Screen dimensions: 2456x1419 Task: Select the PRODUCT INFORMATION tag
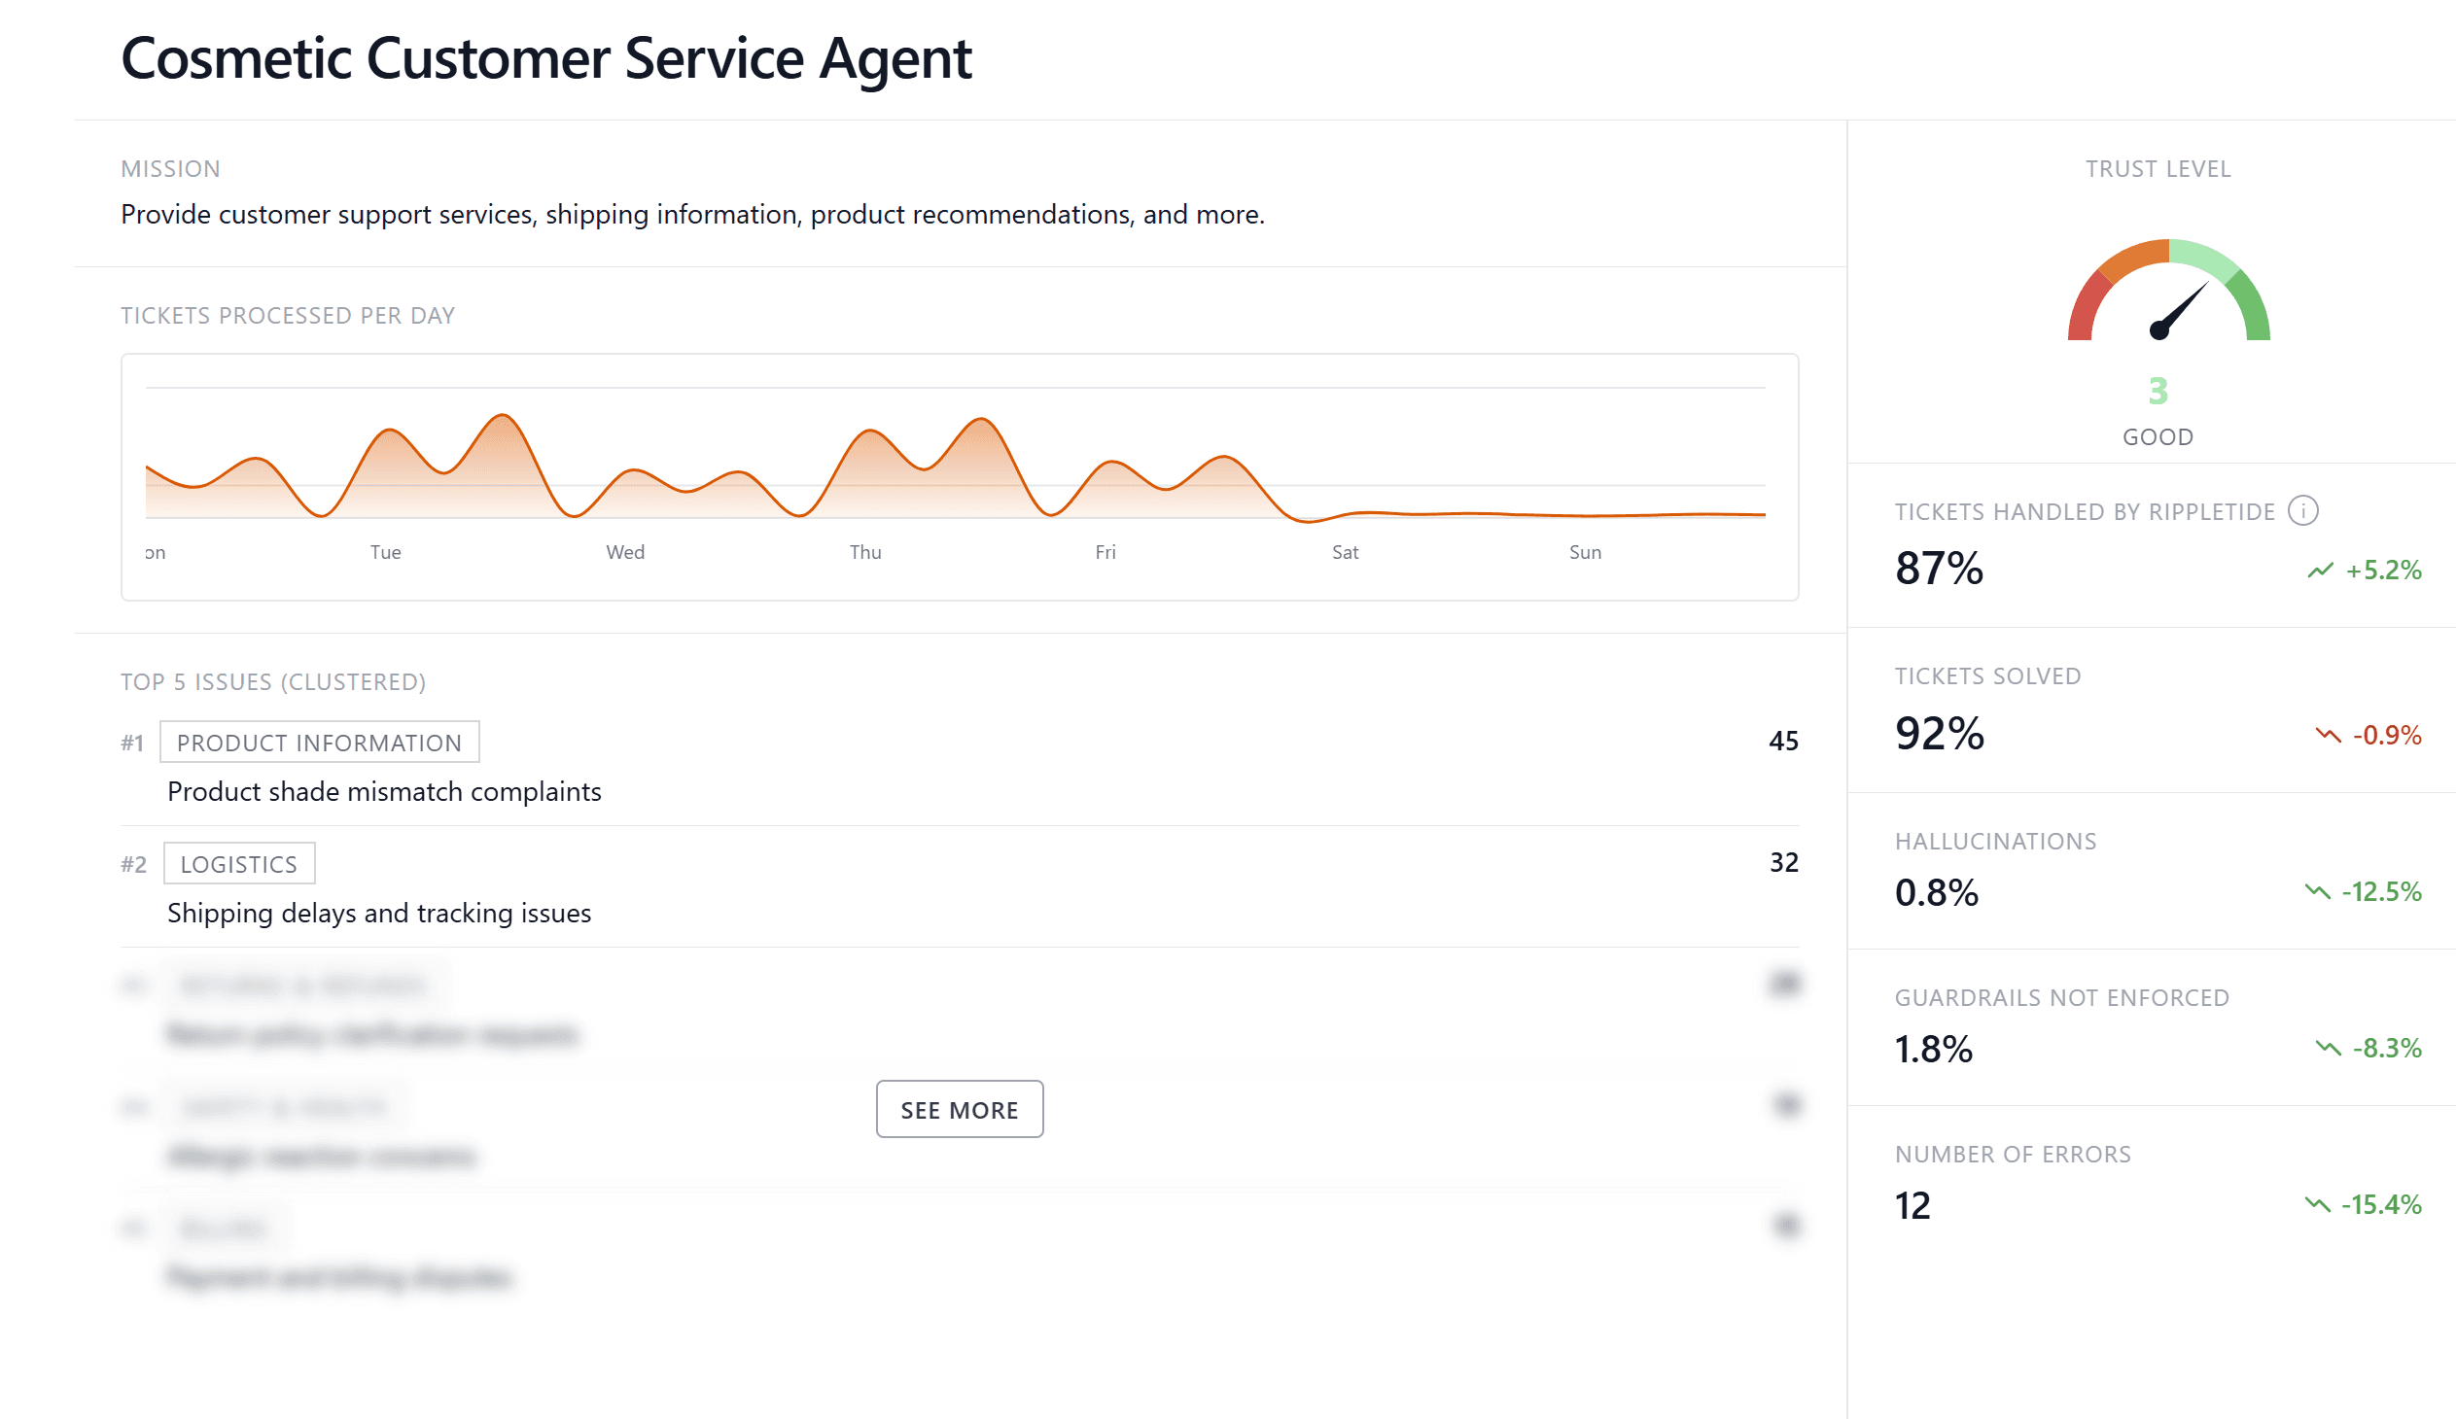(319, 743)
